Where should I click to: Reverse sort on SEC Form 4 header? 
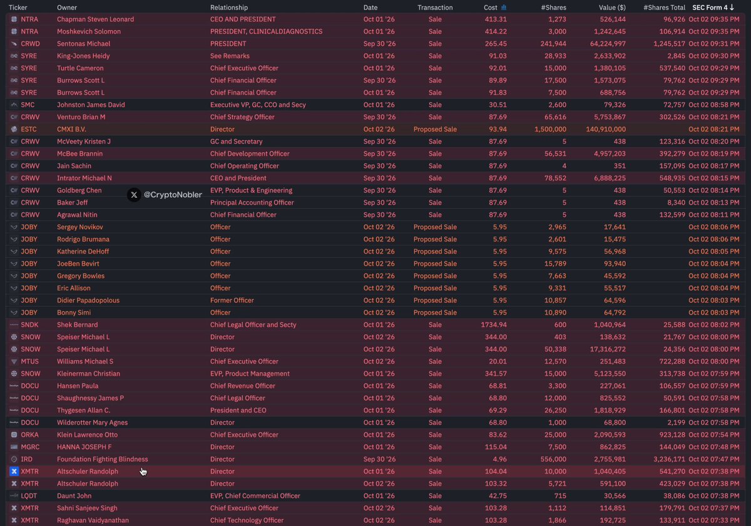[x=713, y=8]
